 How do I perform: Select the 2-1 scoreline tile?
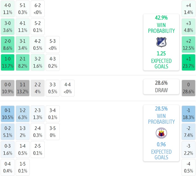coord(23,62)
